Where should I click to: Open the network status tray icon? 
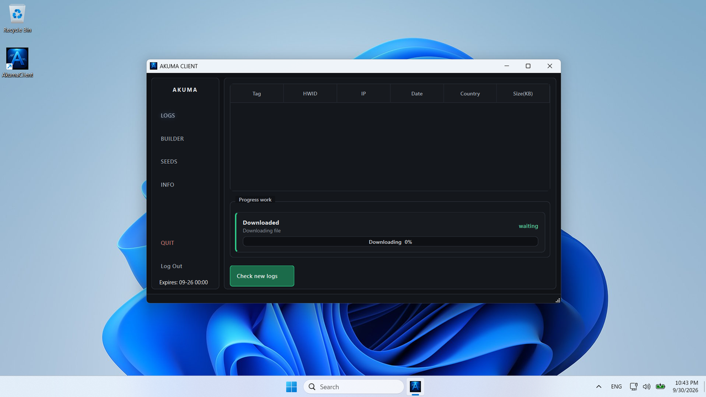point(634,387)
